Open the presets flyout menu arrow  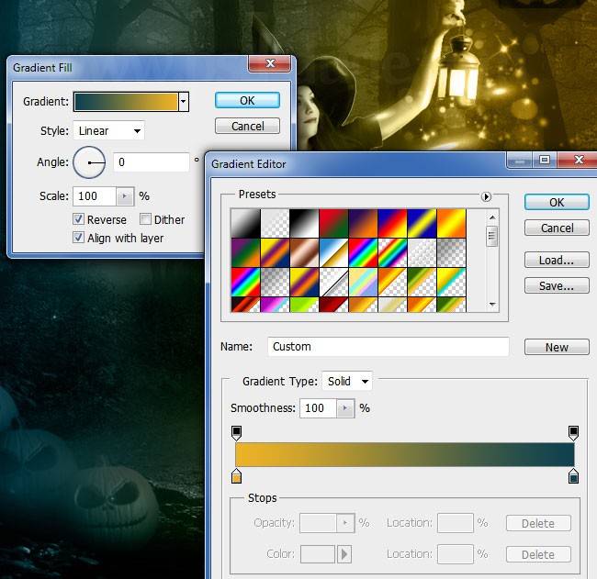coord(487,196)
